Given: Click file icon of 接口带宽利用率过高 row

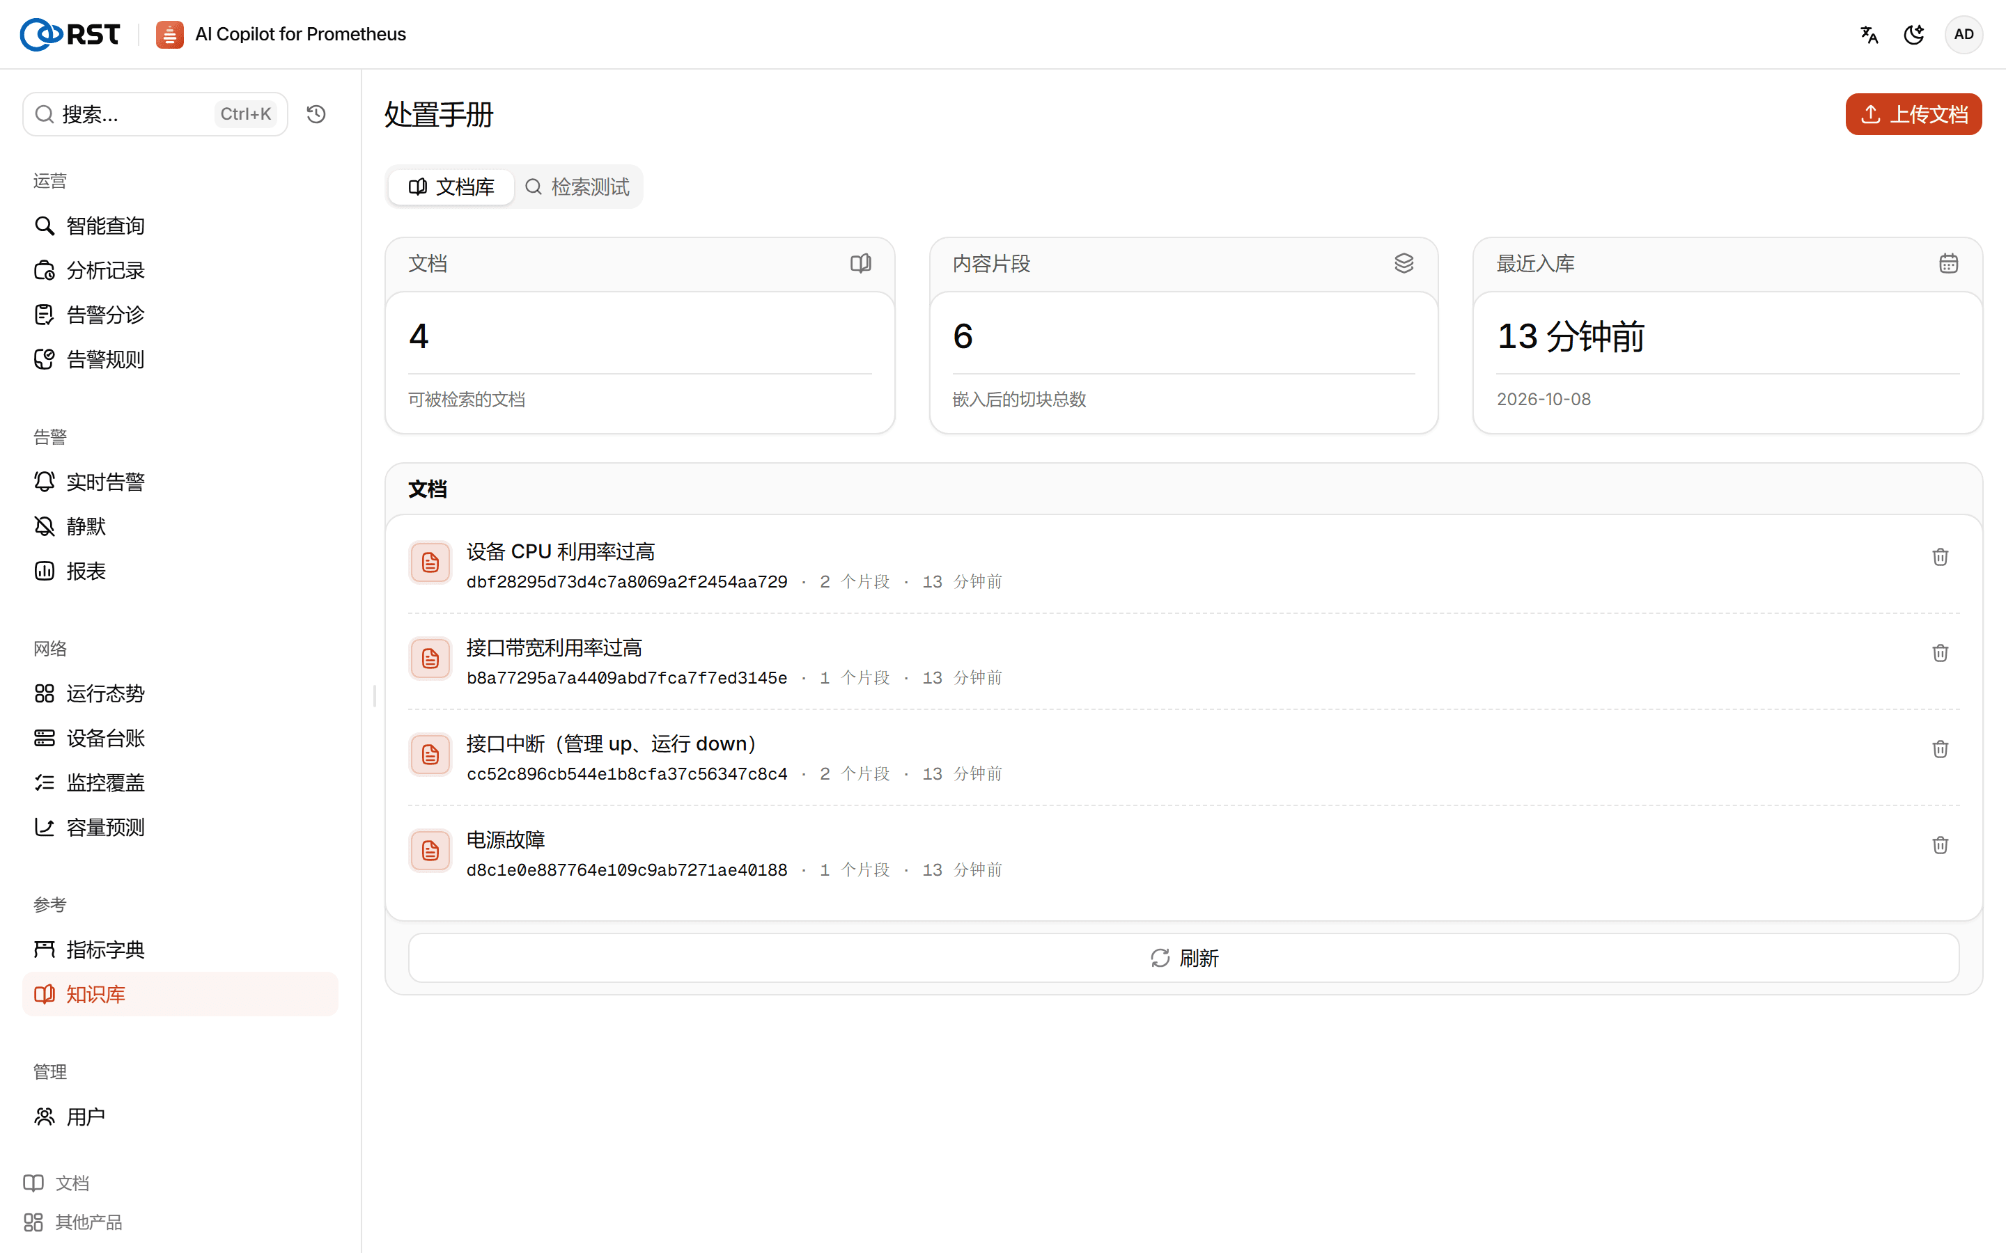Looking at the screenshot, I should tap(430, 659).
